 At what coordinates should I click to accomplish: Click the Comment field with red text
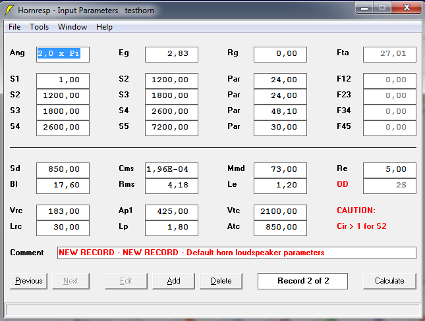click(237, 253)
